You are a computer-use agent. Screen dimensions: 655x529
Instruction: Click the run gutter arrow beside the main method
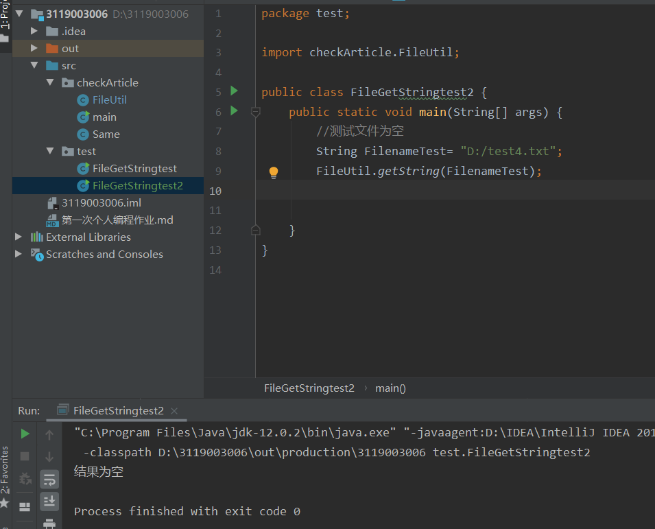[234, 111]
